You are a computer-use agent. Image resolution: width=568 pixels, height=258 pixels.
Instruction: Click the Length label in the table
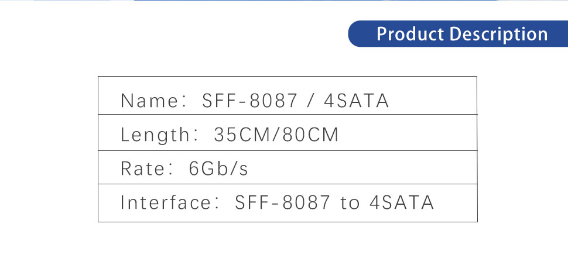click(155, 135)
